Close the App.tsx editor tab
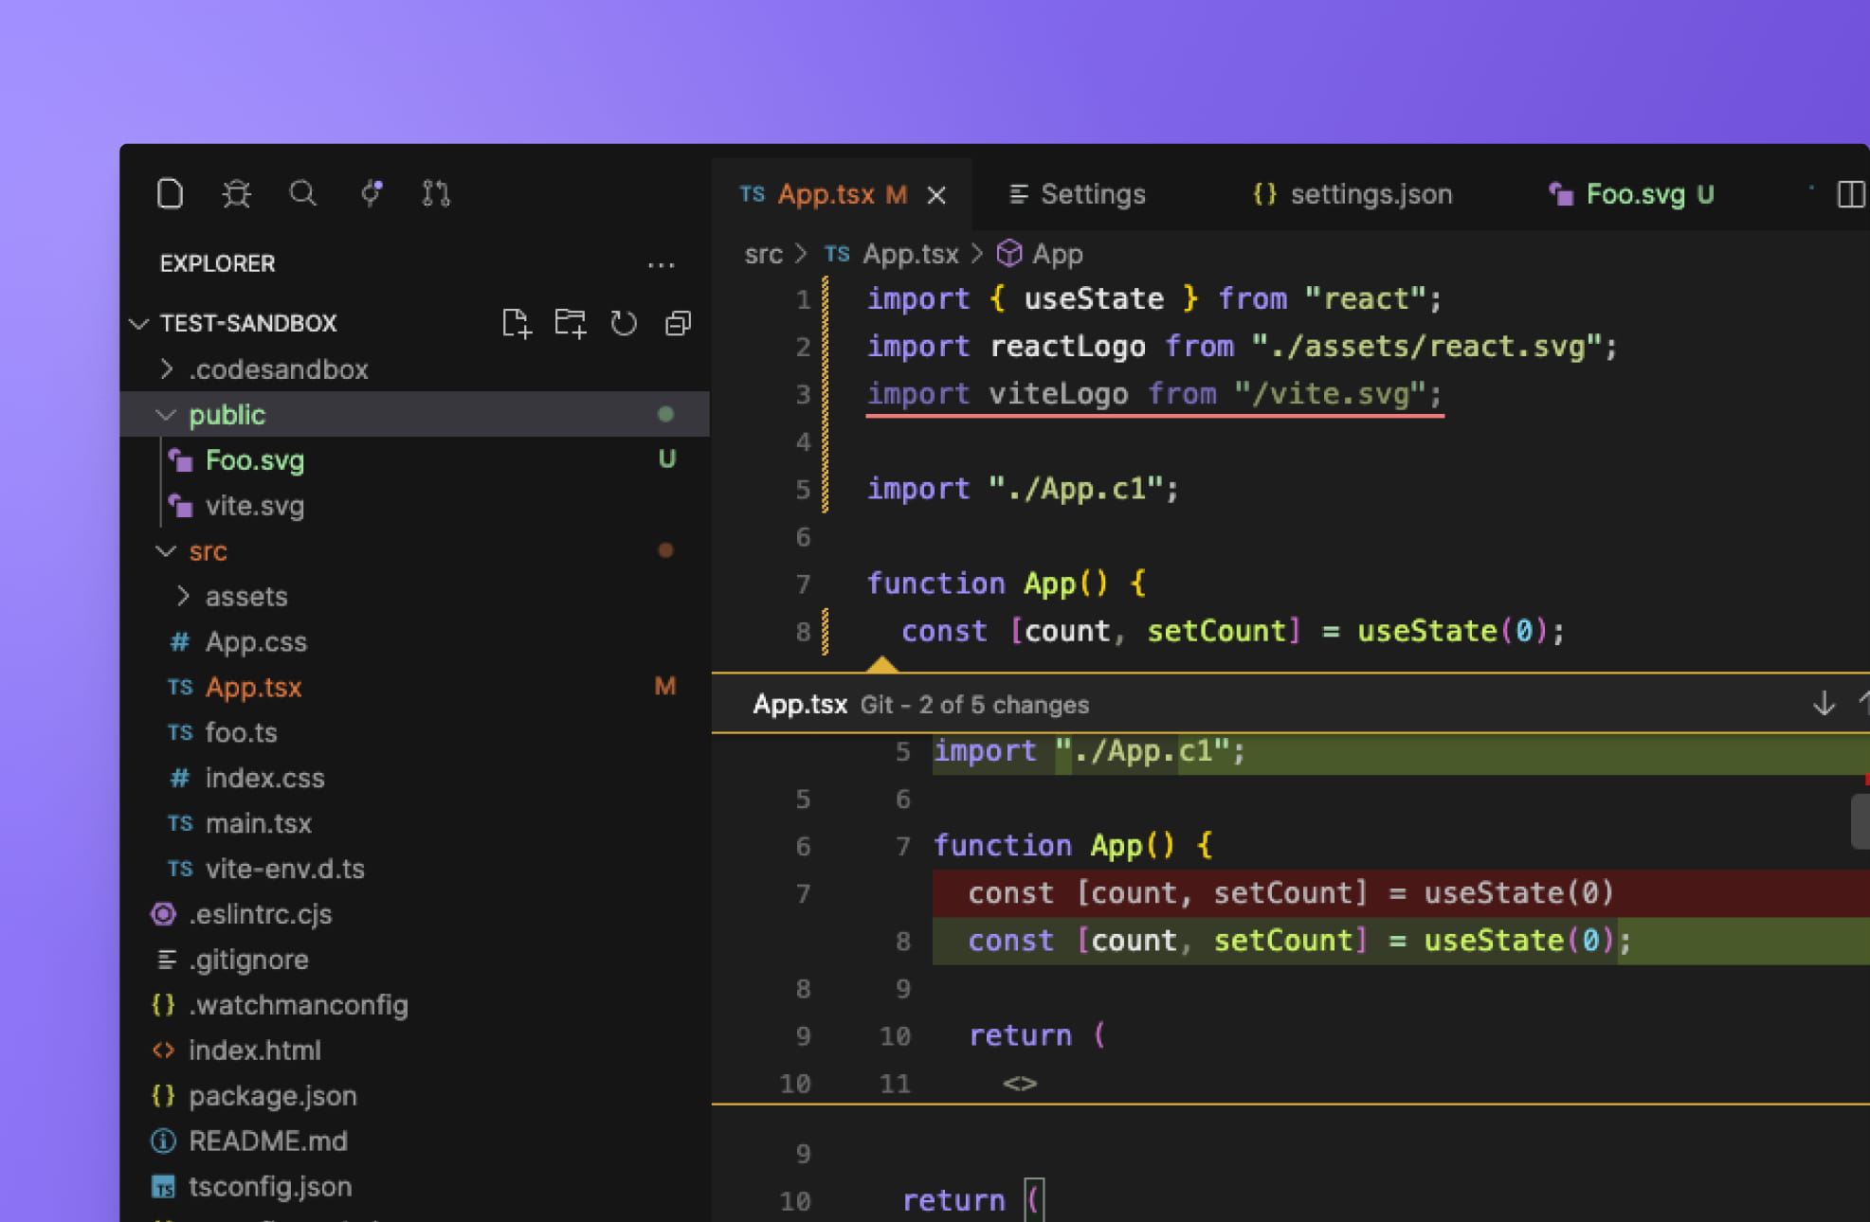 click(x=936, y=194)
